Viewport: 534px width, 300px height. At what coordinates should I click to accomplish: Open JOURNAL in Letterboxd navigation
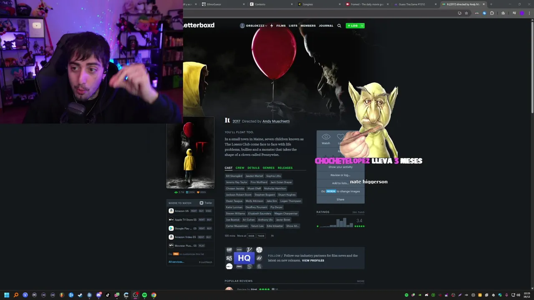pos(326,26)
